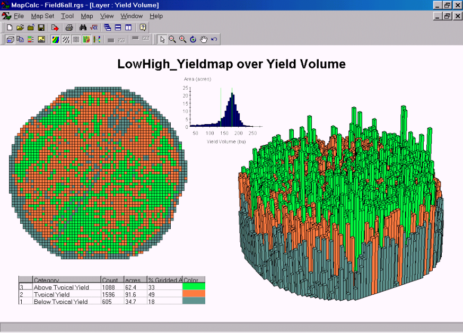Image resolution: width=463 pixels, height=333 pixels.
Task: Click the Rotate view tool icon
Action: [x=193, y=39]
